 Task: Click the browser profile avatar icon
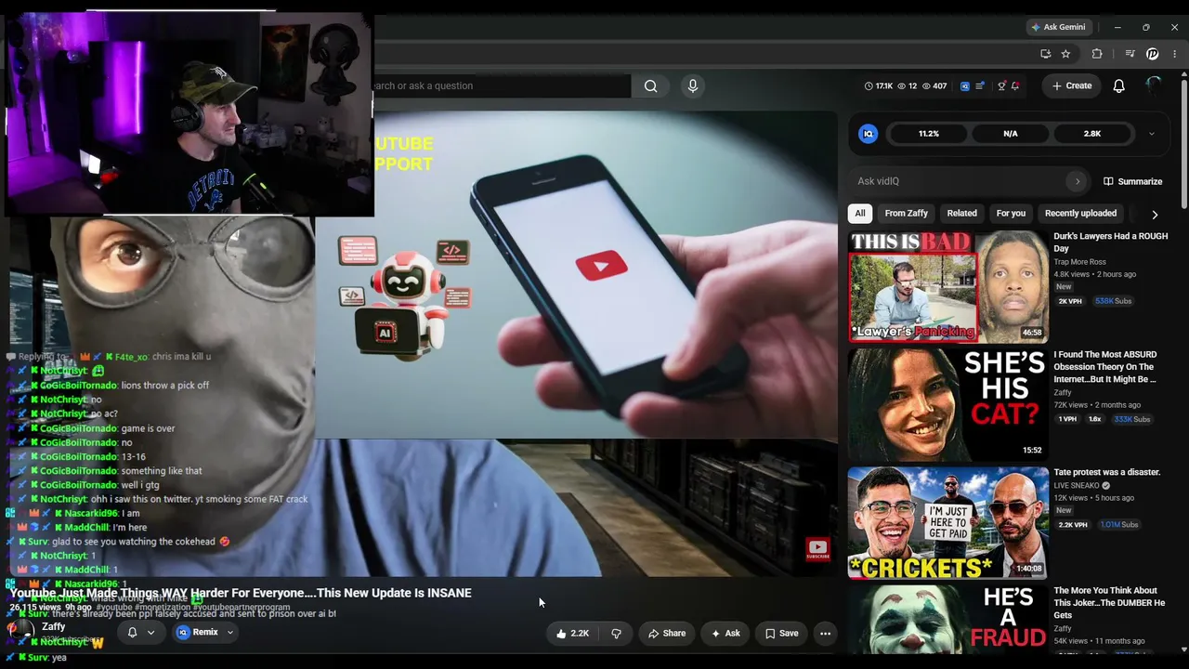tap(1153, 54)
